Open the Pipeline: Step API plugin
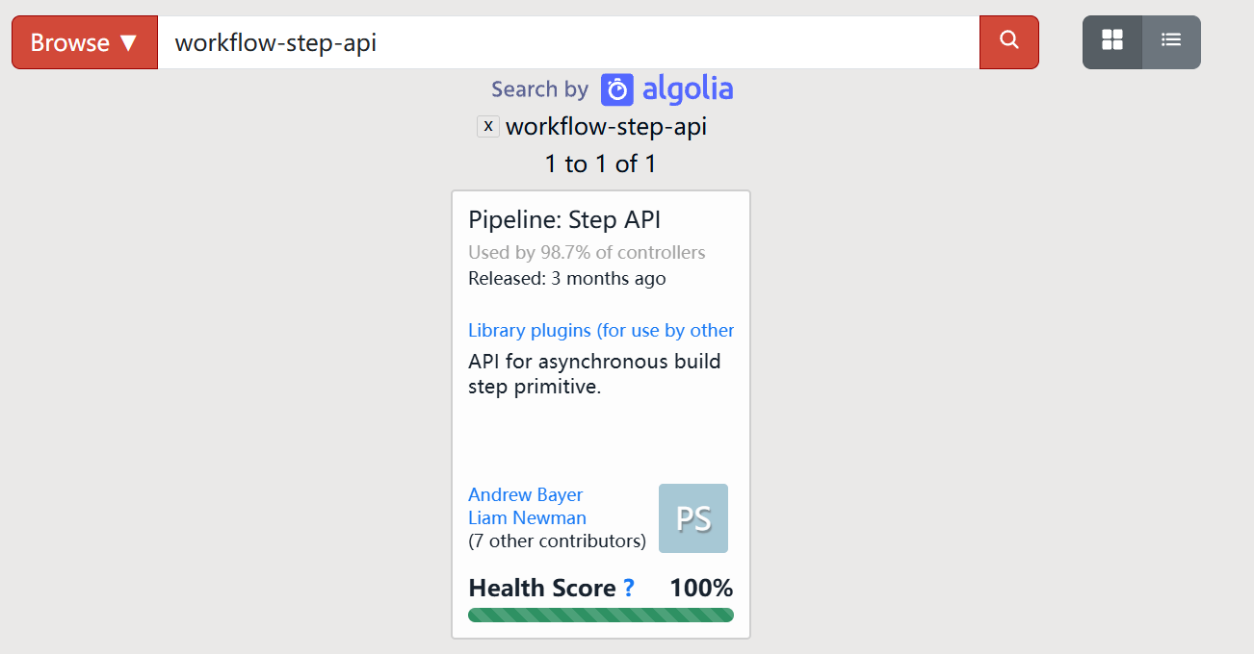 [x=564, y=219]
